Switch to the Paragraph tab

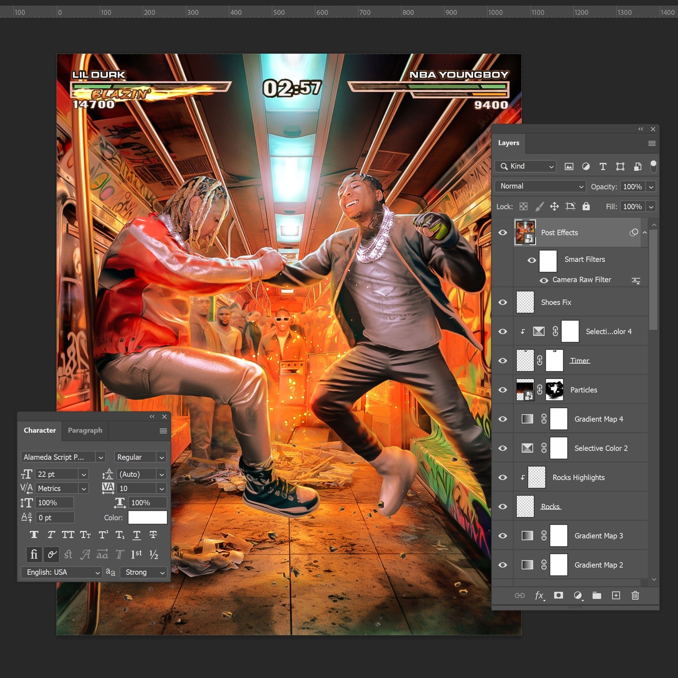(85, 430)
